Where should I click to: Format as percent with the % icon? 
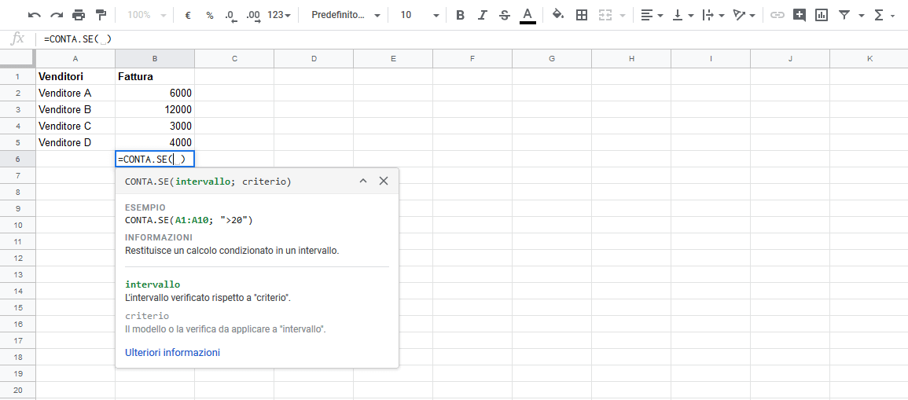click(210, 15)
